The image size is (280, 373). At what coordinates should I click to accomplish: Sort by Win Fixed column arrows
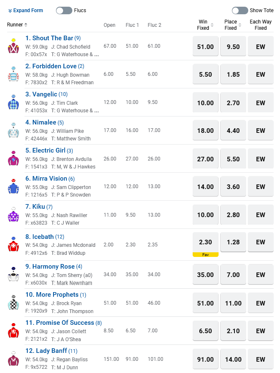tap(212, 25)
